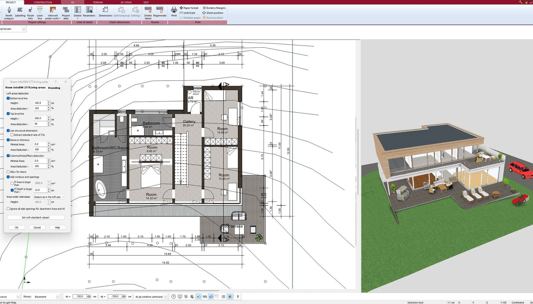
Task: Open the dx,dy relative cartesian dropdown
Action: (x=166, y=297)
